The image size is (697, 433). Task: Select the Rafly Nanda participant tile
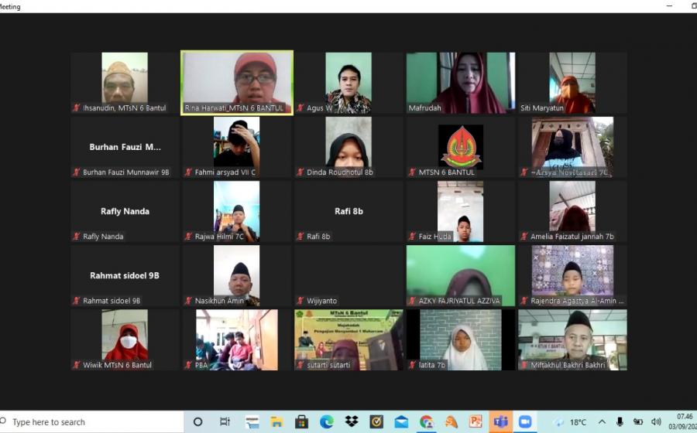[x=125, y=211]
